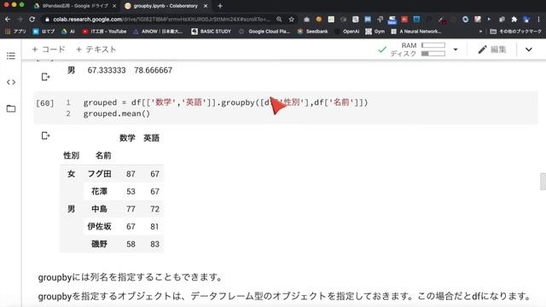This screenshot has height=307, width=546.
Task: Click the page vertical scrollbar thumb
Action: [x=543, y=182]
